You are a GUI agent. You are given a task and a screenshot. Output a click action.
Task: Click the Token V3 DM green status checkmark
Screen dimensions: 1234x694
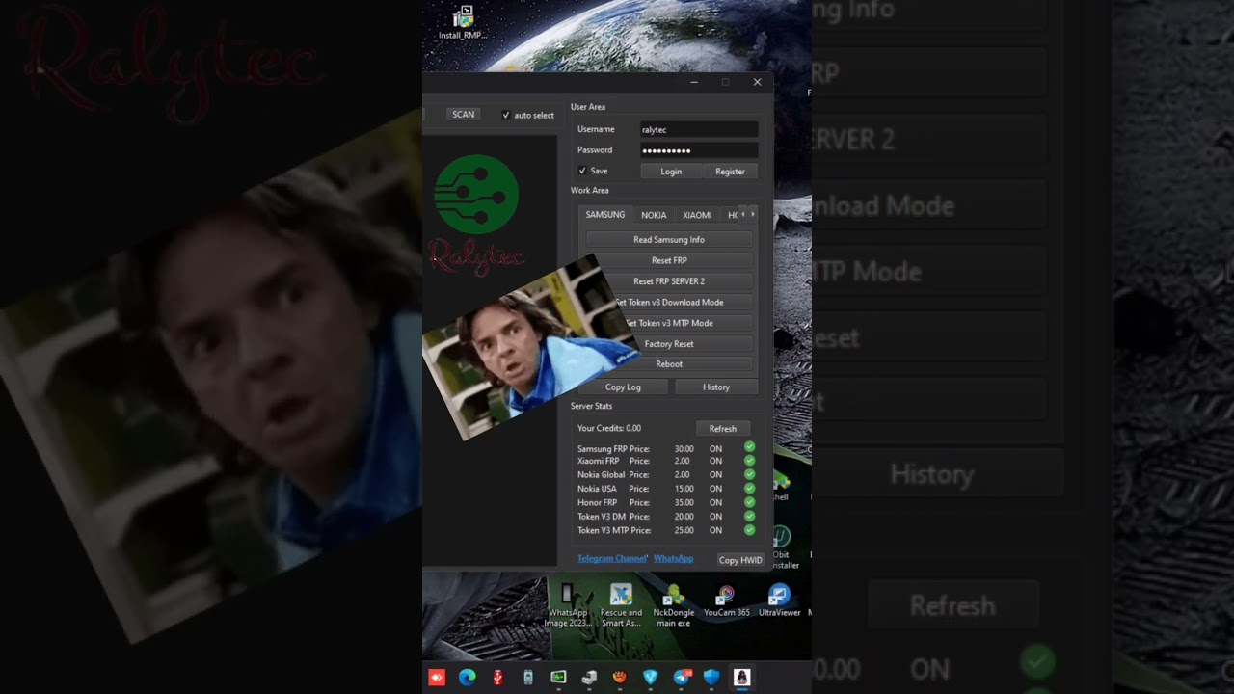[x=749, y=517]
